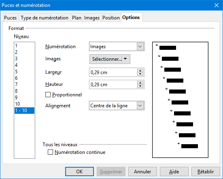Image resolution: width=223 pixels, height=179 pixels.
Task: Click the Annuler button
Action: [x=142, y=171]
